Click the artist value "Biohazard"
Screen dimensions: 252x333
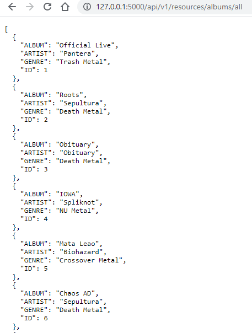81,252
